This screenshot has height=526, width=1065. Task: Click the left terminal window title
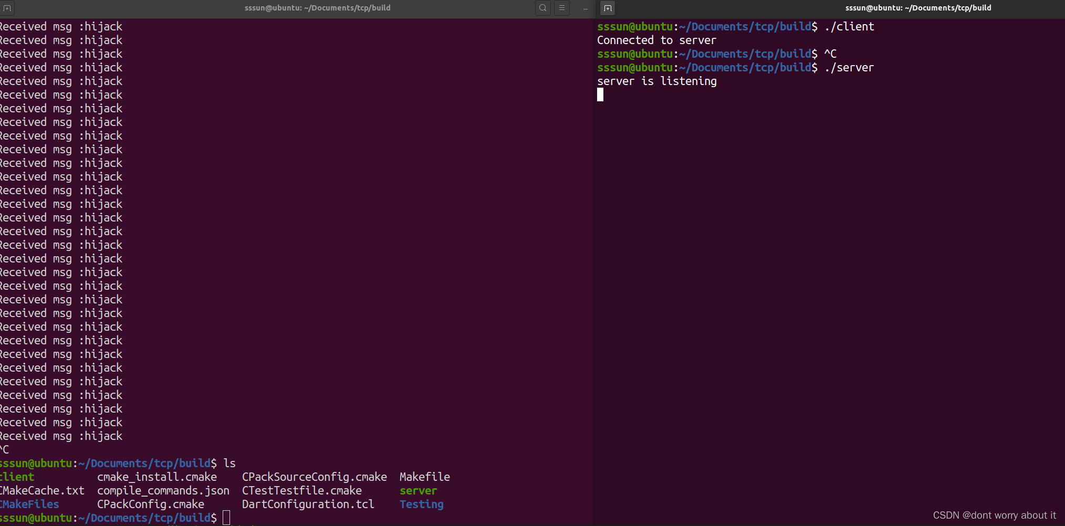[317, 8]
